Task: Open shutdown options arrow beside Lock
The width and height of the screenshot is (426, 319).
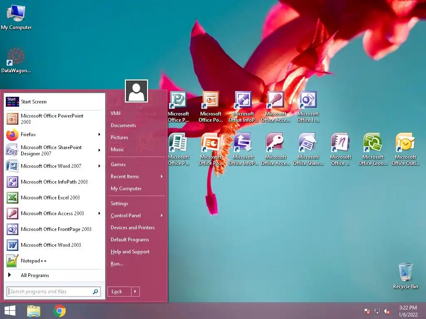Action: 135,292
